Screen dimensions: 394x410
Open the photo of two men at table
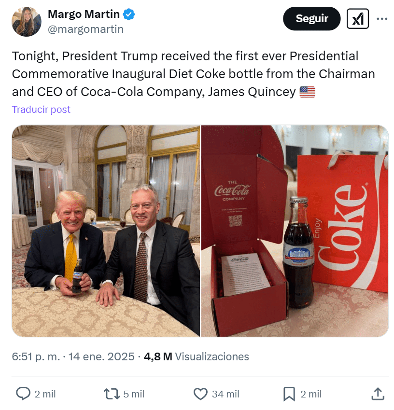[x=106, y=231]
